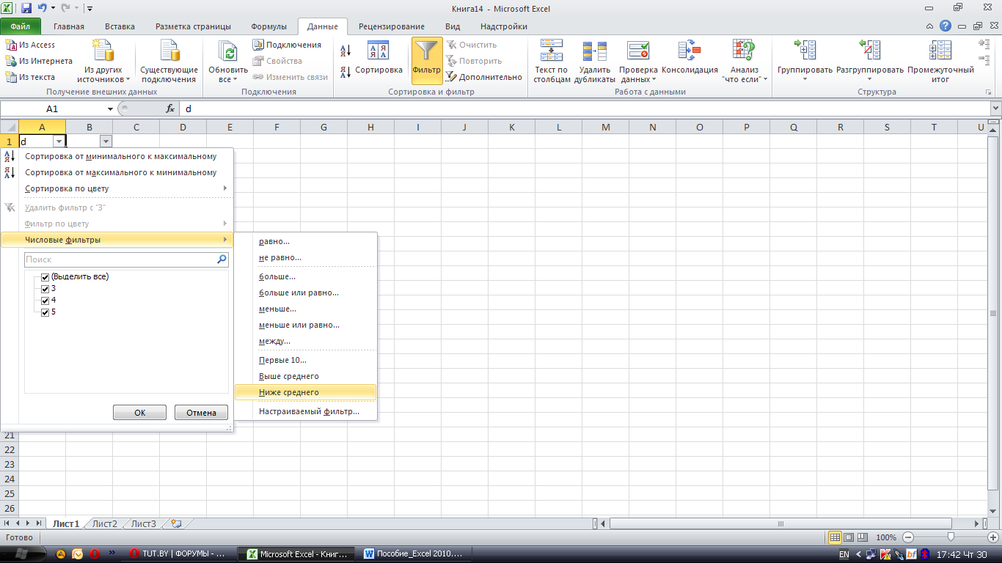Click 'Из текста' text import icon
This screenshot has width=1002, height=563.
click(11, 77)
